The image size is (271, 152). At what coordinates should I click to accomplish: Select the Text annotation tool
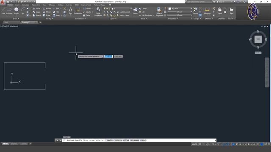coord(71,11)
